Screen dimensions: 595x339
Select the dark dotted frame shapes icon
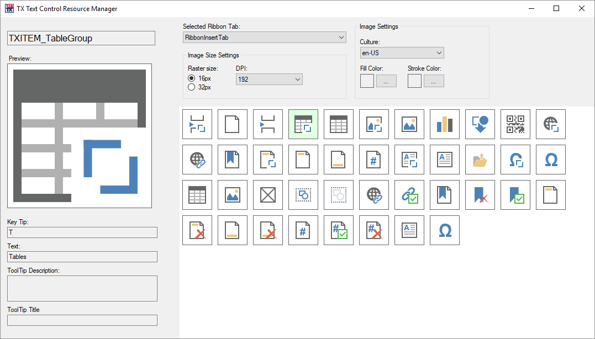pyautogui.click(x=303, y=194)
